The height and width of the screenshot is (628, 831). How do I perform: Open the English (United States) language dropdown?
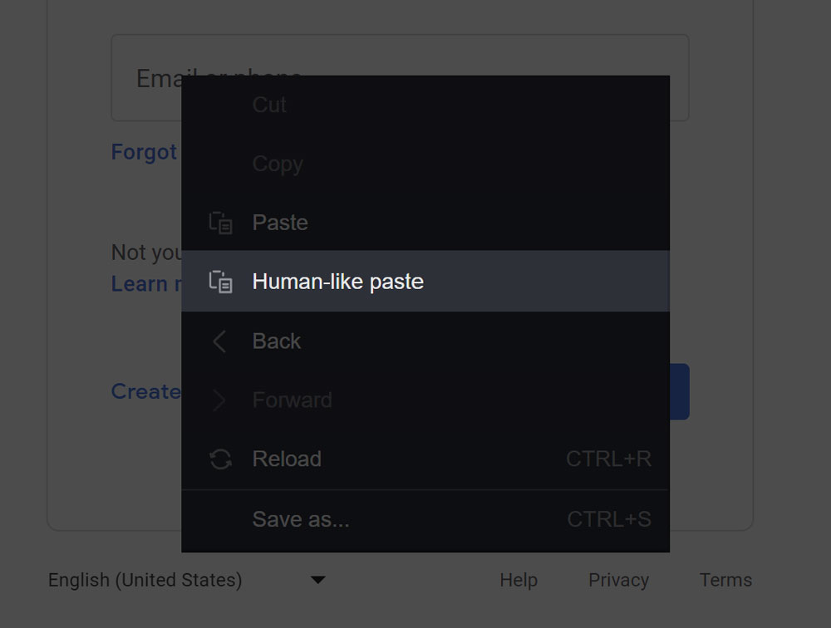click(186, 580)
